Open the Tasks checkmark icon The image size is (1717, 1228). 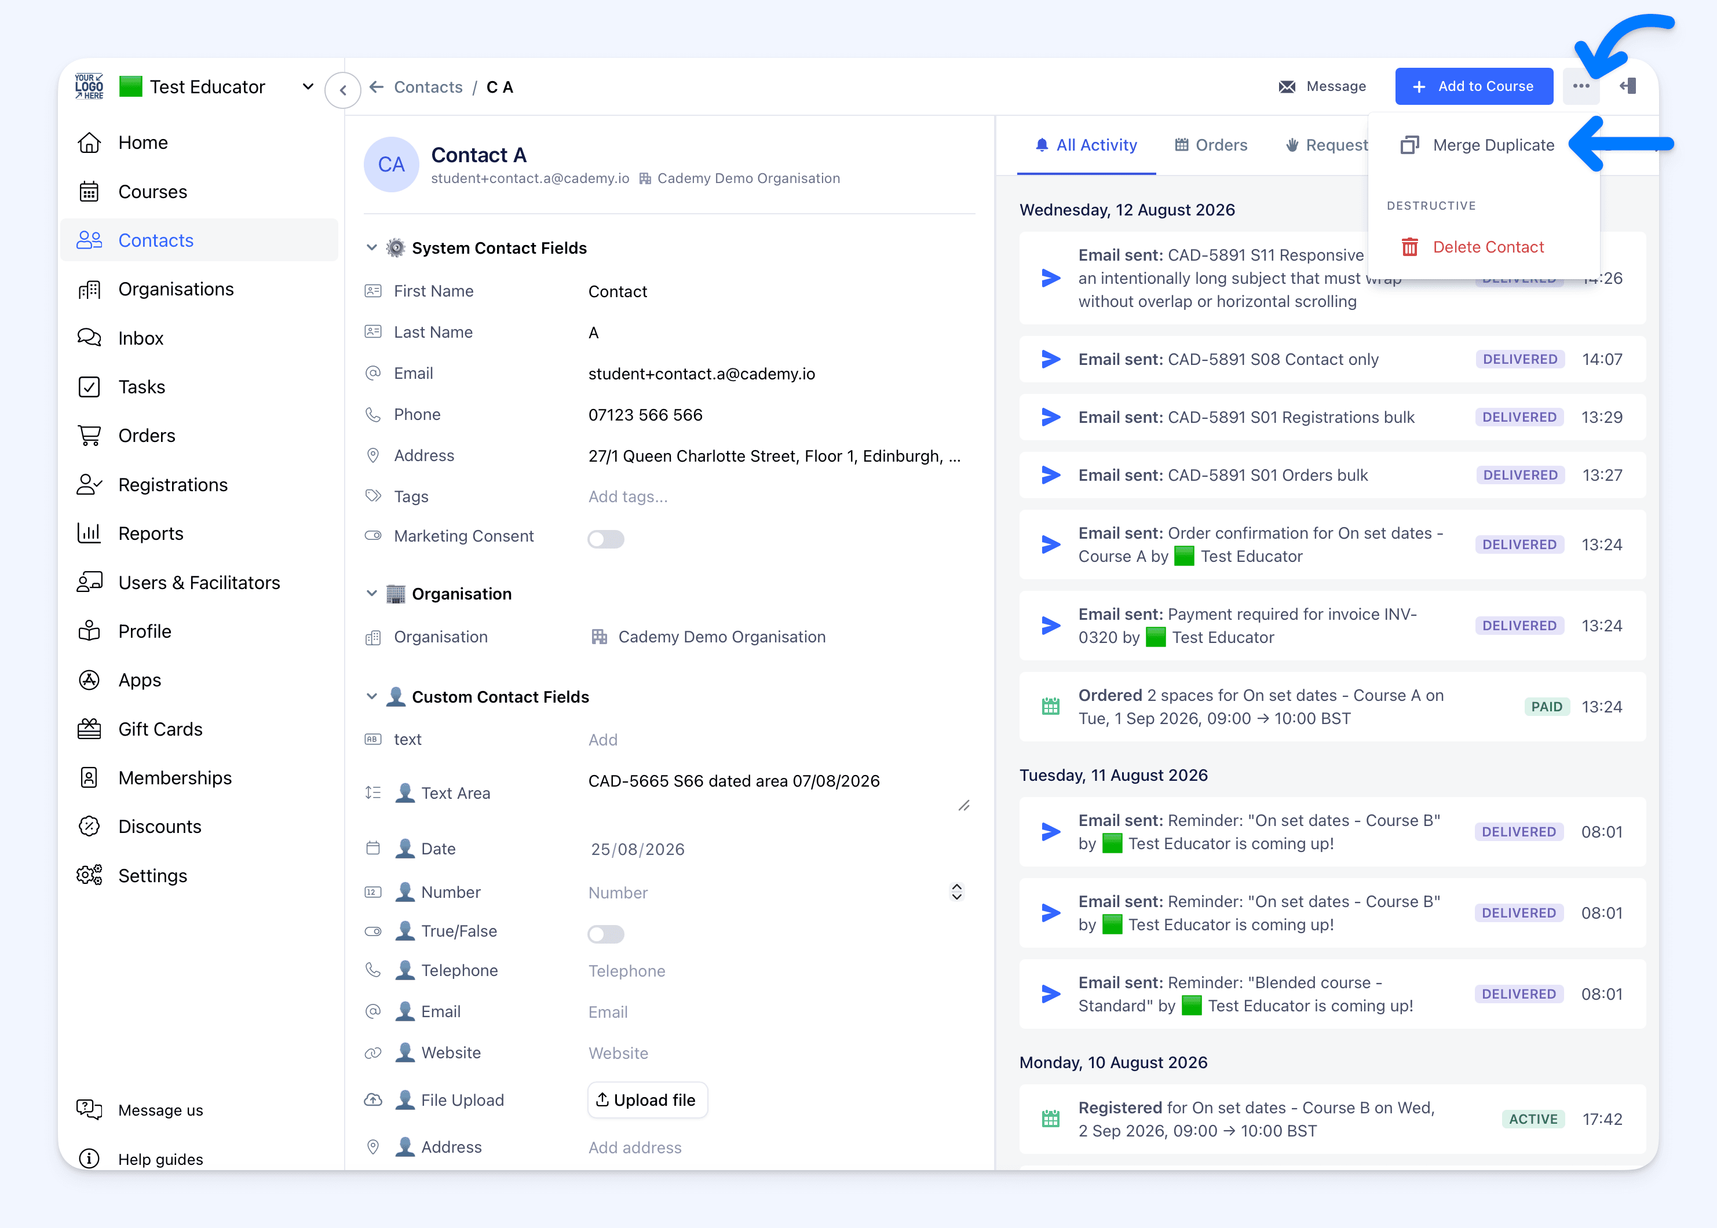(89, 387)
